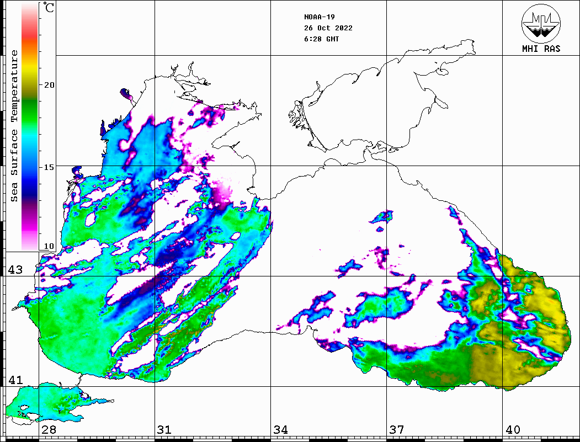Click the Sea Surface Temperature vertical title
580x442 pixels.
14,126
